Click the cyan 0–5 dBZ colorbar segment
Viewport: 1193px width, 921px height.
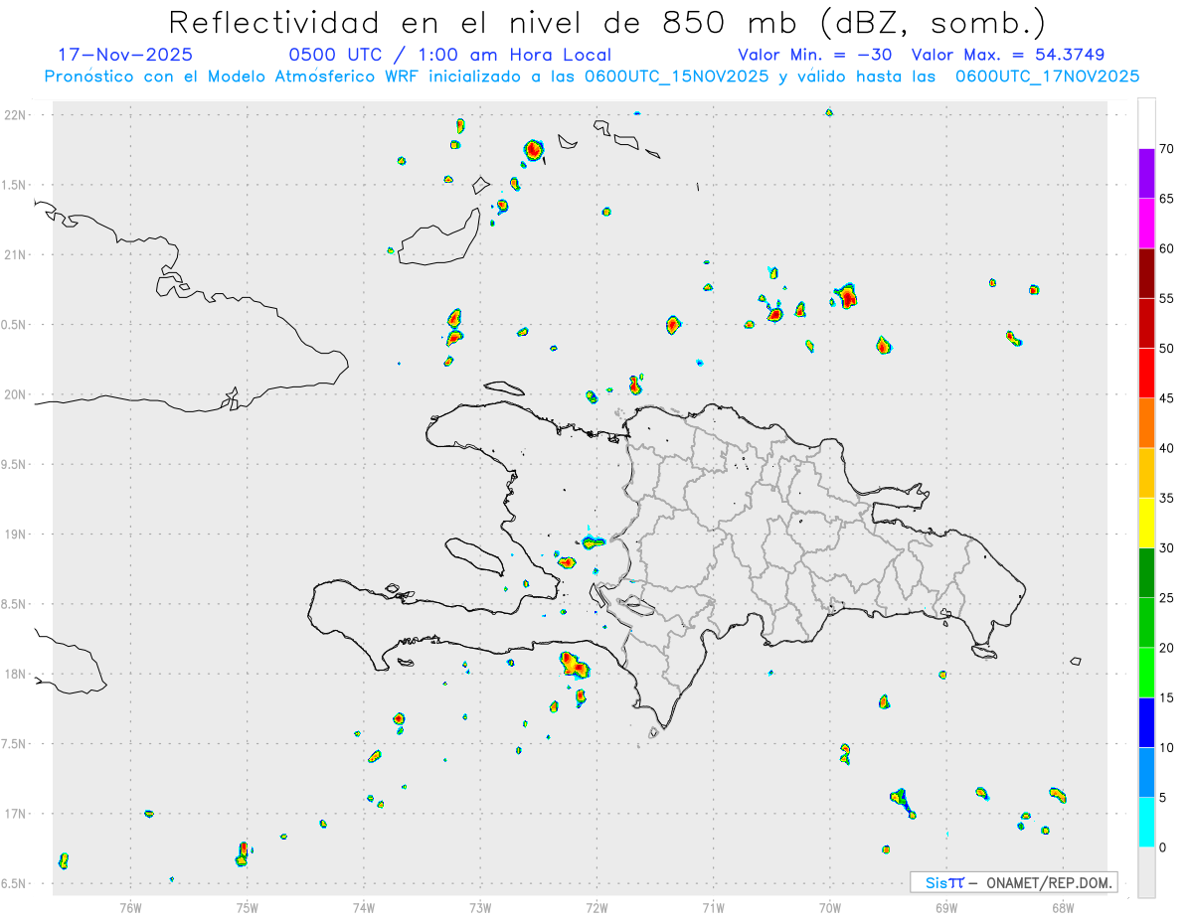(1146, 823)
